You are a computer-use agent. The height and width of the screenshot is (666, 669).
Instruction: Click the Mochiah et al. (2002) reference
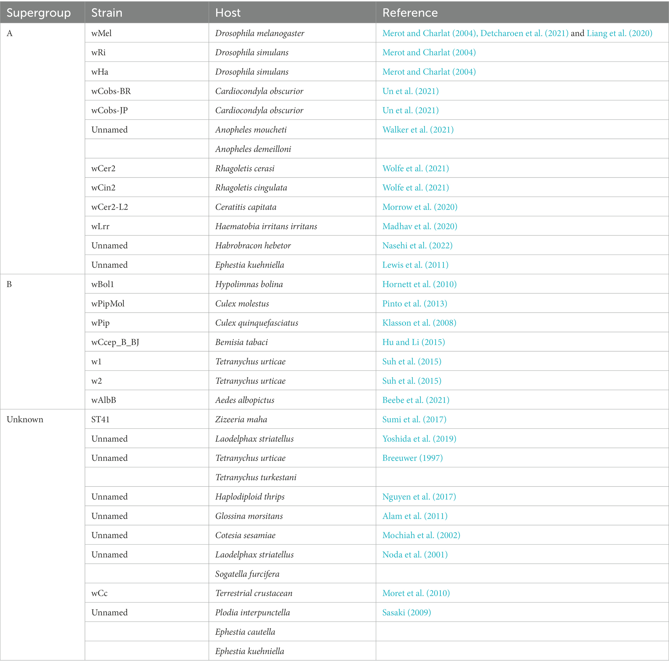(421, 535)
